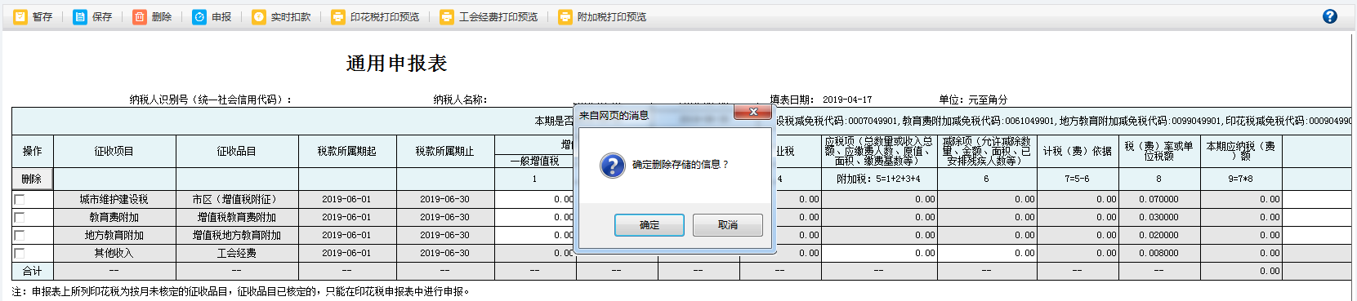
Task: Click the dialog question mark icon
Action: [x=613, y=166]
